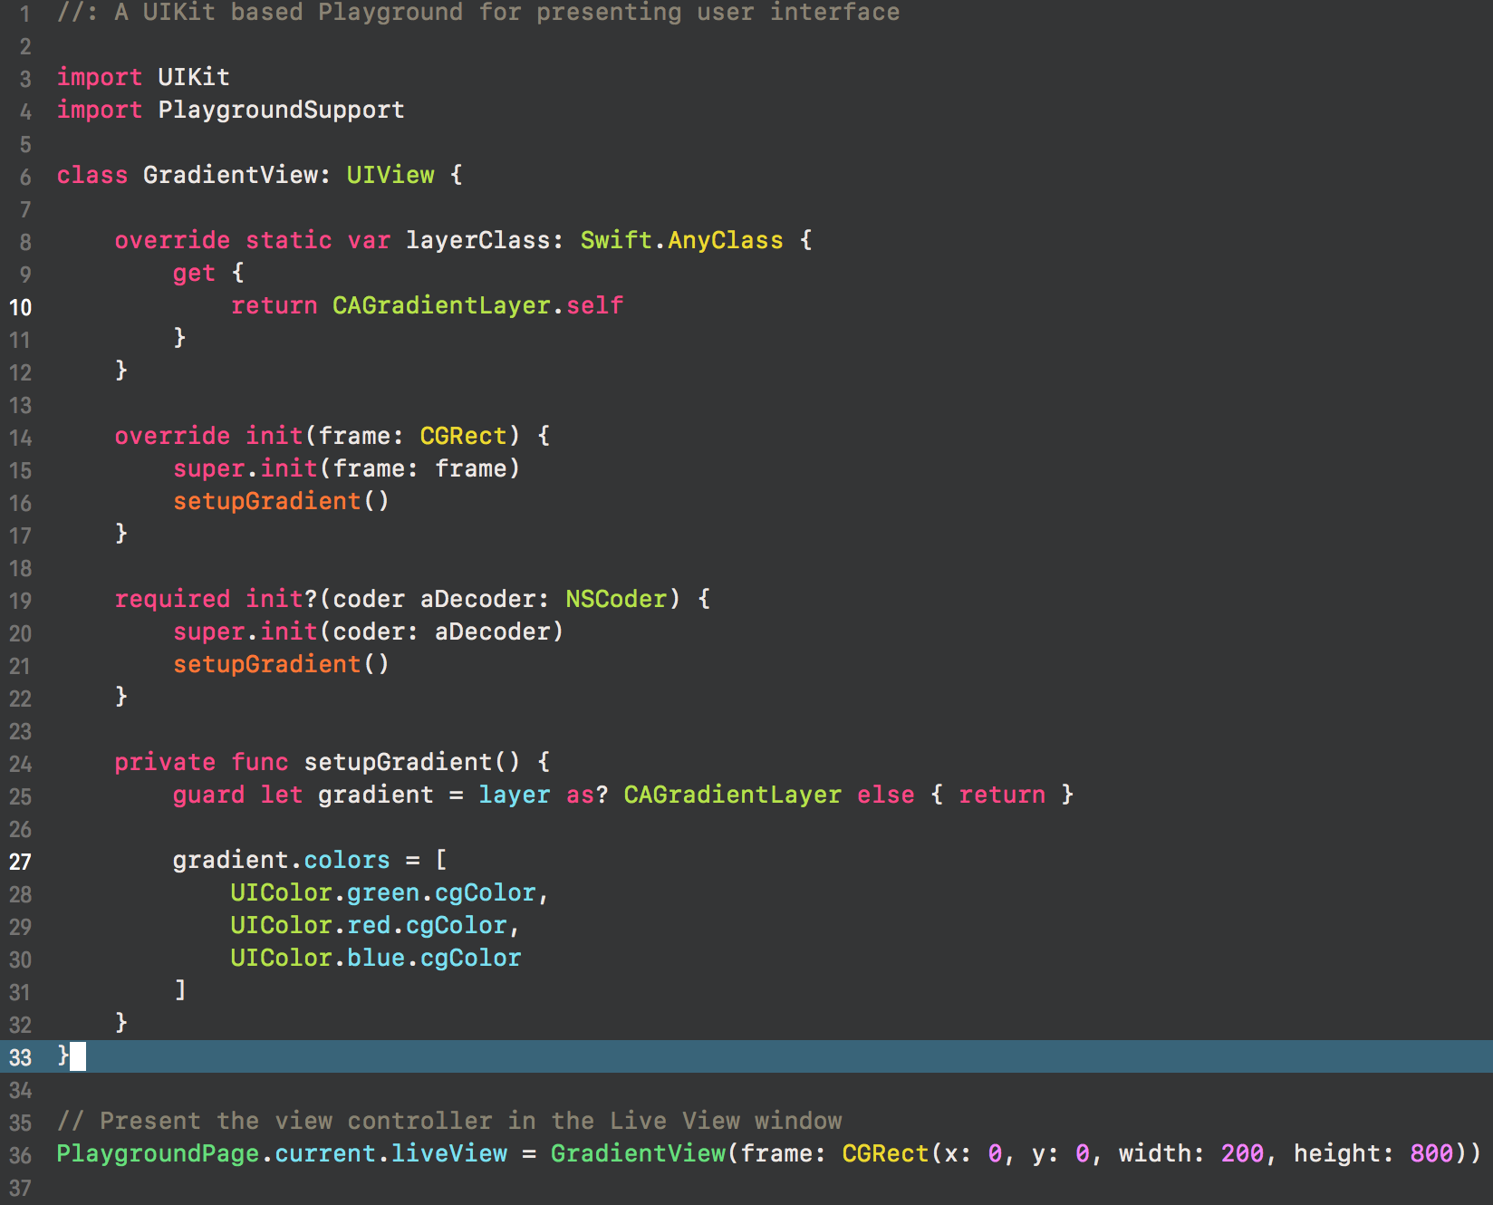Place cursor on 'import UIKit' line
1493x1205 pixels.
click(x=143, y=77)
